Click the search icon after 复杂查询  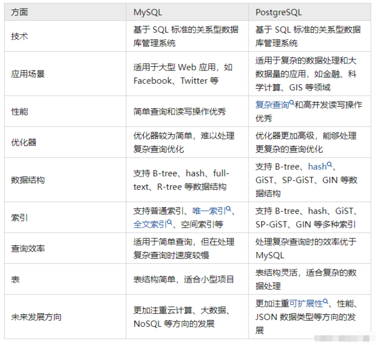[291, 103]
